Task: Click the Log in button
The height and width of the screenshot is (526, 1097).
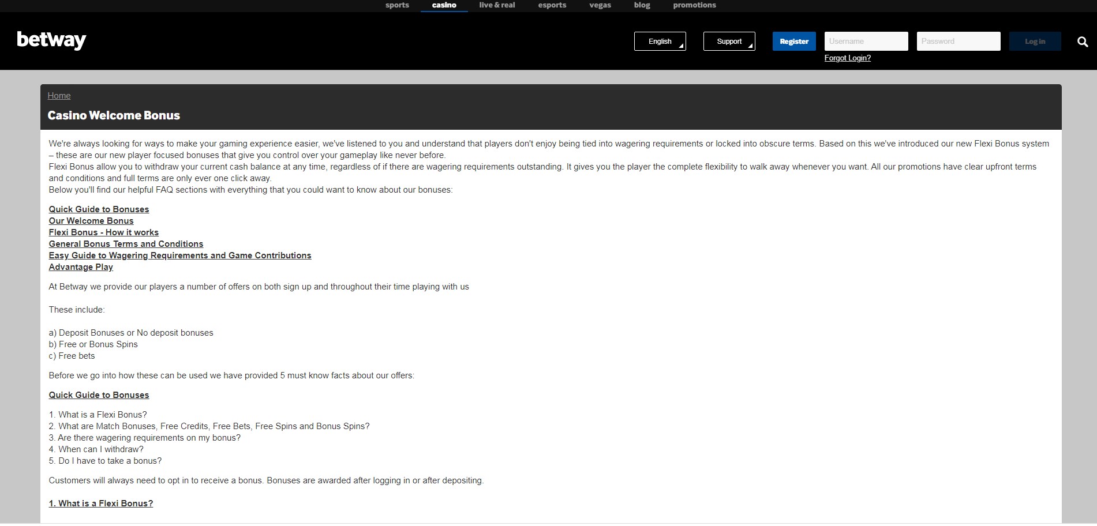Action: pyautogui.click(x=1035, y=42)
